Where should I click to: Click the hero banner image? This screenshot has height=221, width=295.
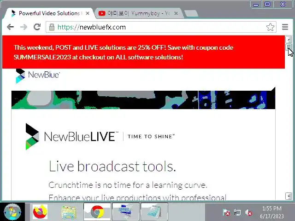pyautogui.click(x=143, y=99)
